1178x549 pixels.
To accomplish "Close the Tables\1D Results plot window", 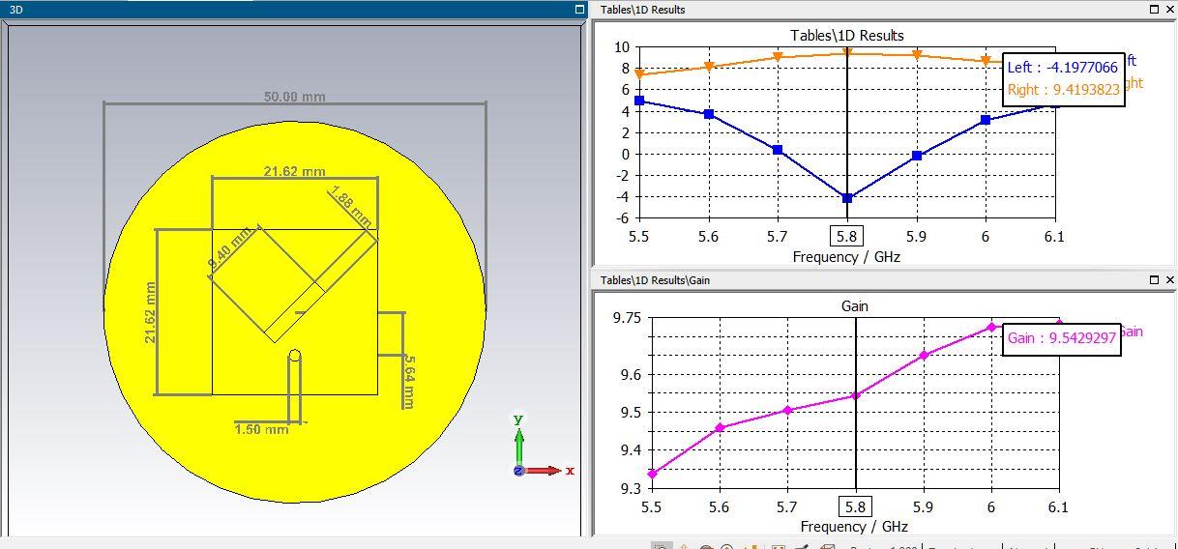I will click(x=1169, y=9).
